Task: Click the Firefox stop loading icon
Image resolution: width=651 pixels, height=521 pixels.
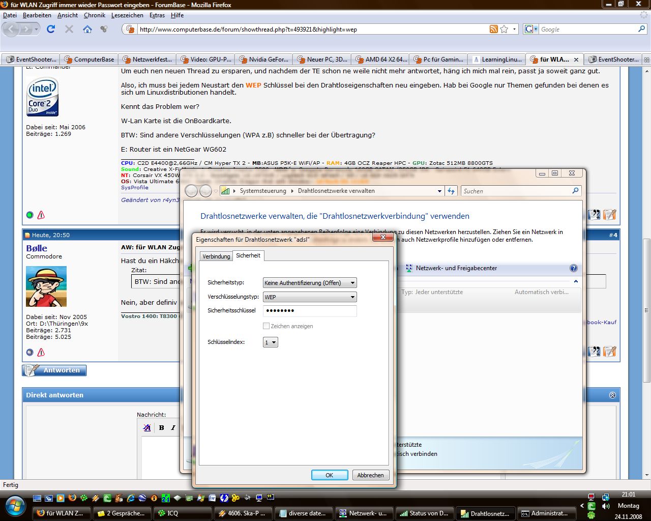Action: pyautogui.click(x=69, y=29)
